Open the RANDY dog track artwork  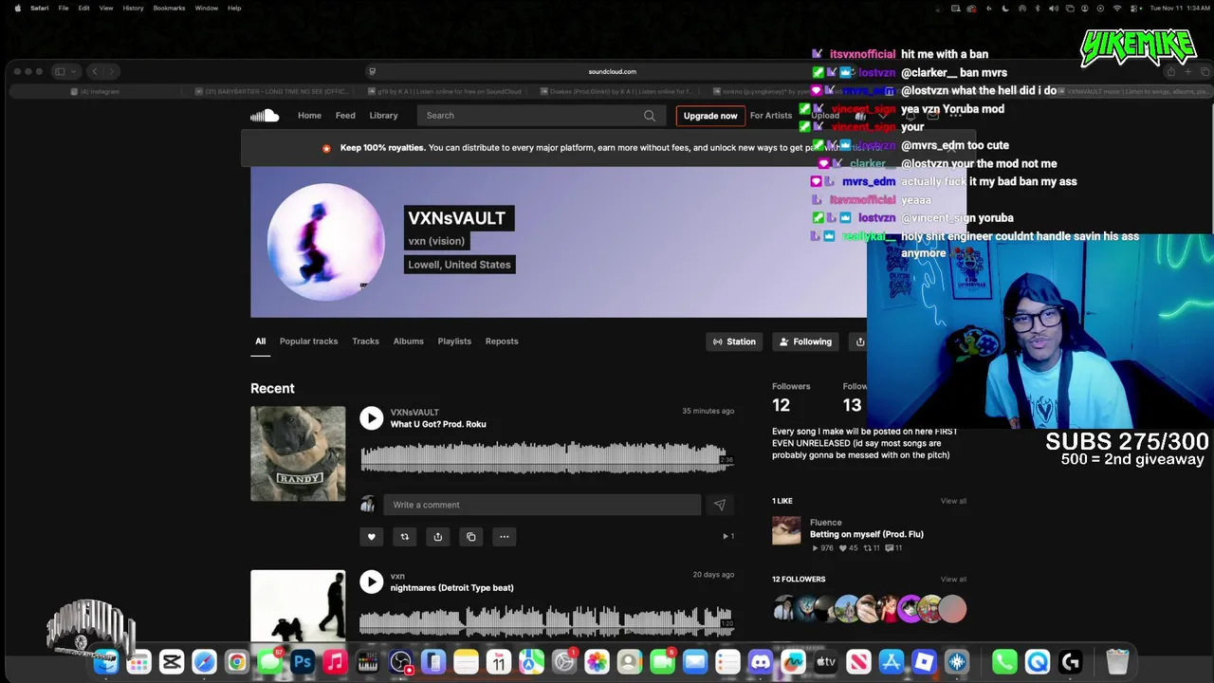click(298, 453)
